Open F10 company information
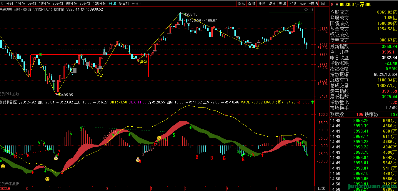Image resolution: width=398 pixels, height=191 pixels. click(292, 4)
